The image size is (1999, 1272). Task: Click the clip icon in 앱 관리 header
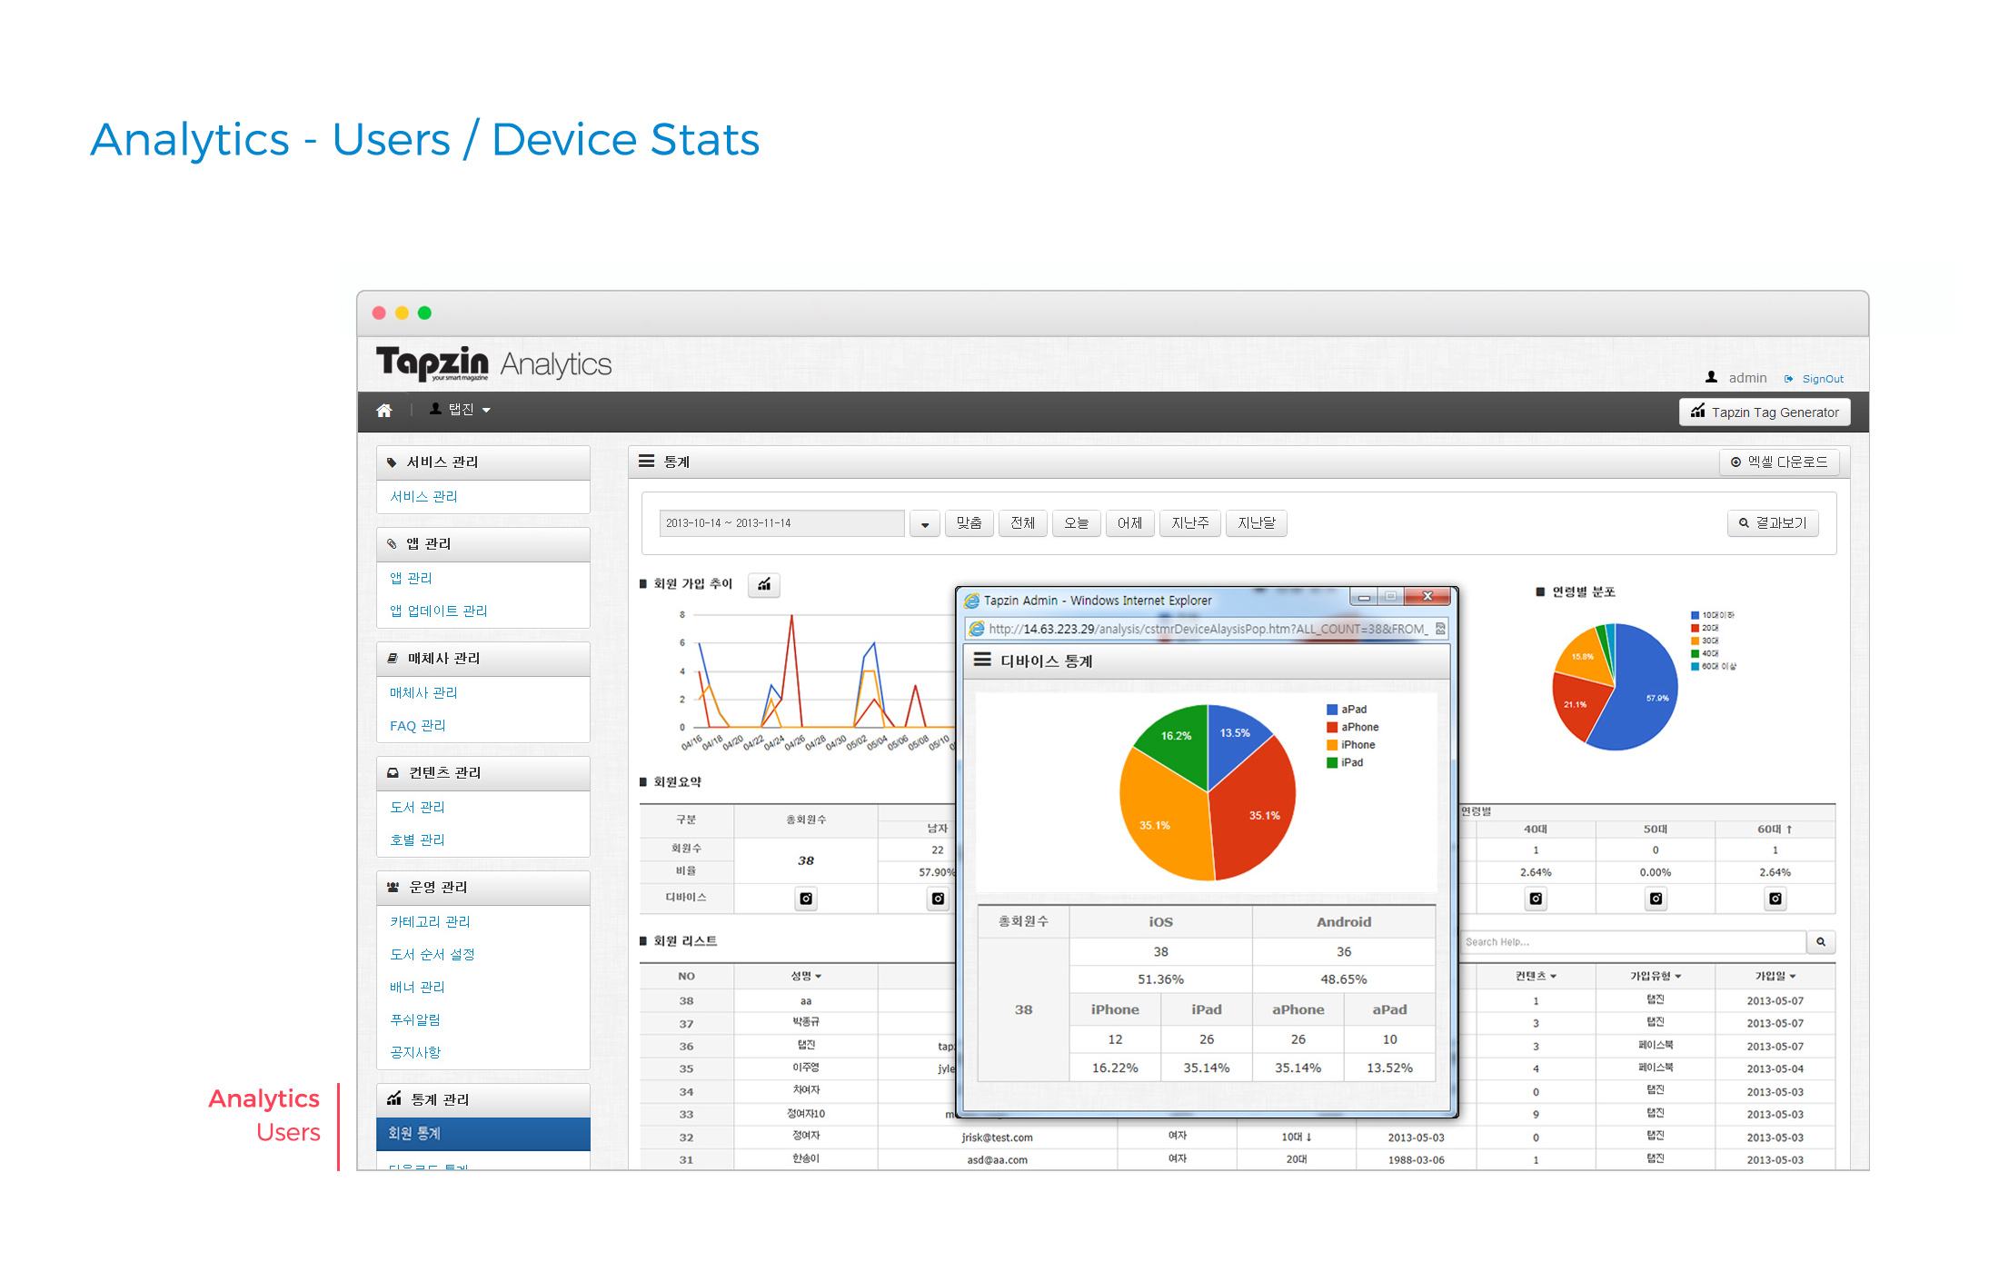click(x=392, y=544)
